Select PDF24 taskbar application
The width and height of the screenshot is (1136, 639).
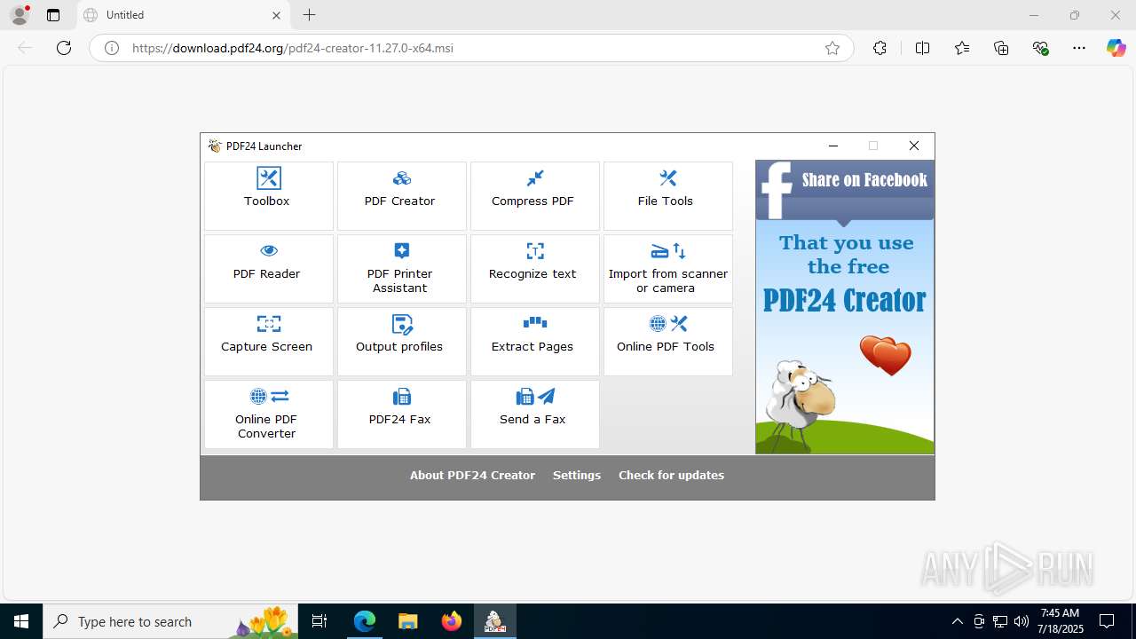[x=494, y=621]
